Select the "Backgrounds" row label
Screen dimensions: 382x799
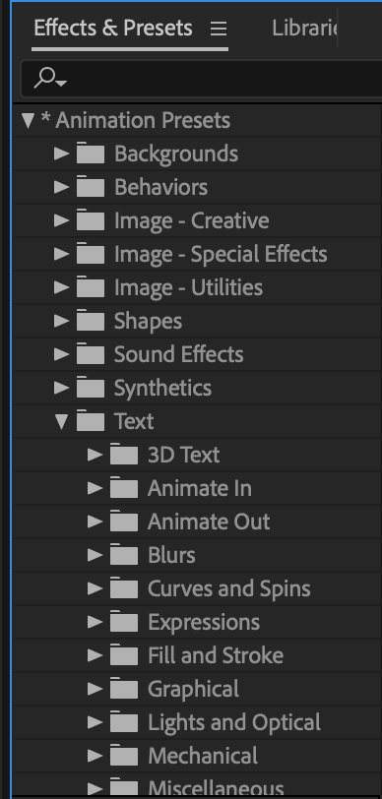pos(176,154)
